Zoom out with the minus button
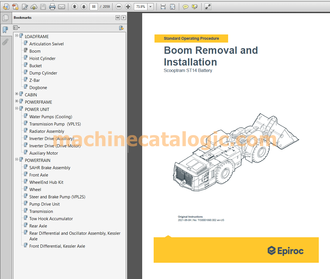330x279 pixels. pyautogui.click(x=119, y=7)
